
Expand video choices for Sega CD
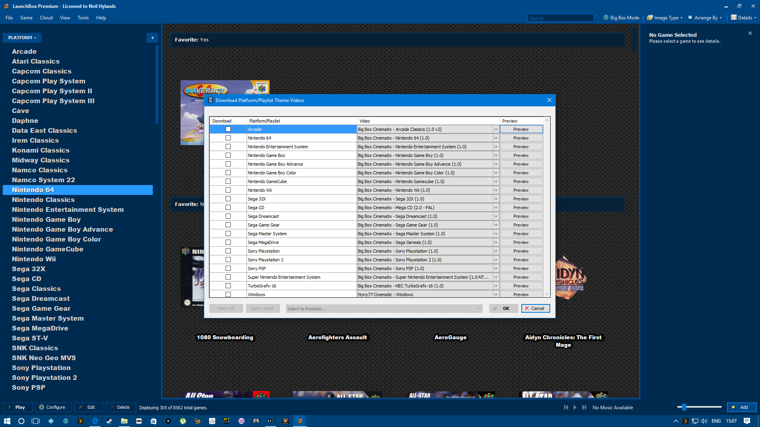tap(496, 208)
